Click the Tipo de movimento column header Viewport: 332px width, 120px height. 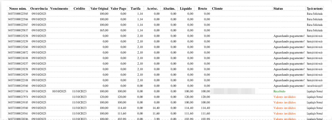pos(315,9)
